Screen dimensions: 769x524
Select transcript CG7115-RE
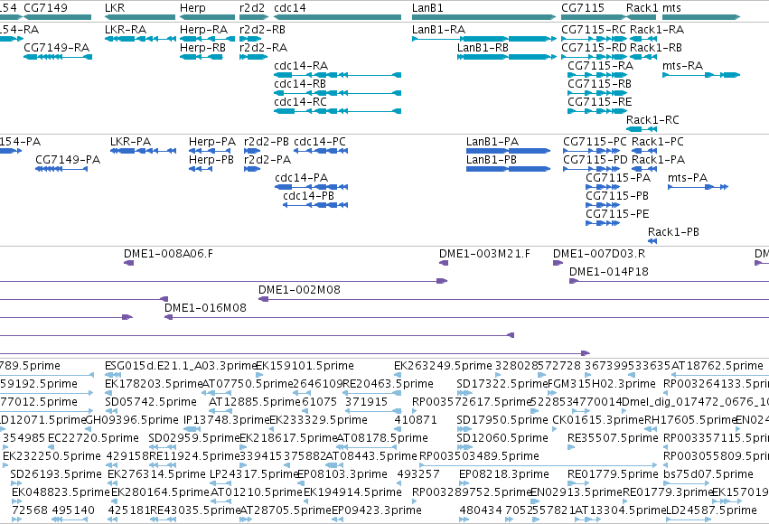(597, 111)
